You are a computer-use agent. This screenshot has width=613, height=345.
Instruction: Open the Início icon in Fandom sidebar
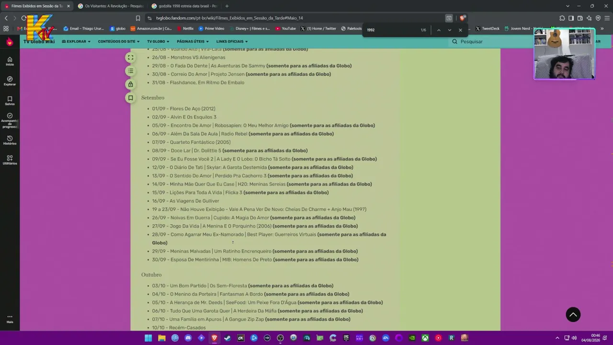10,61
